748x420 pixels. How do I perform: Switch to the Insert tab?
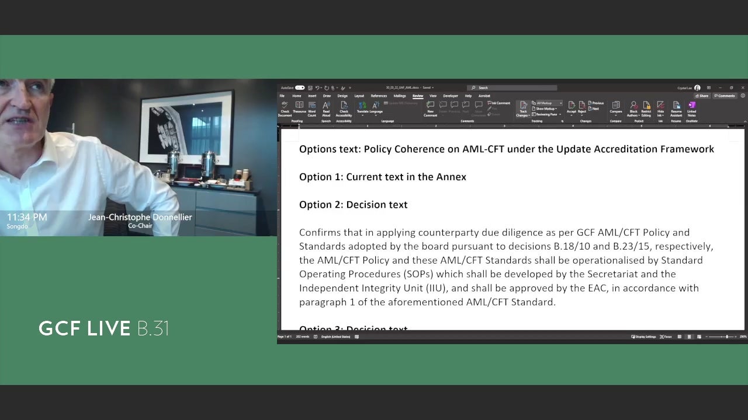tap(312, 96)
